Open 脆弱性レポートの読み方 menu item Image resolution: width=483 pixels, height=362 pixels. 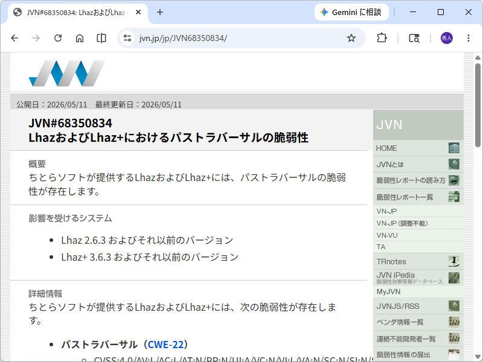click(418, 180)
